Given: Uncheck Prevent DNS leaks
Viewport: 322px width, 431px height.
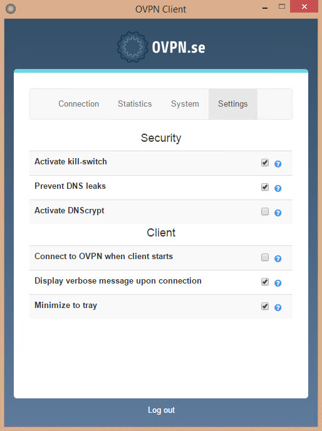Looking at the screenshot, I should pos(265,187).
